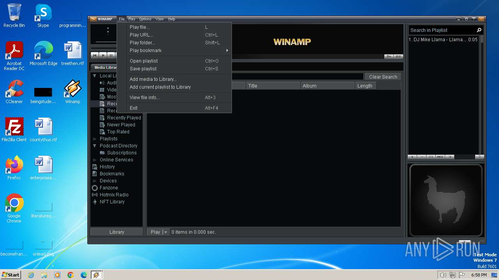Open the Never Played view icon
Screen dimensions: 499x280
point(102,125)
